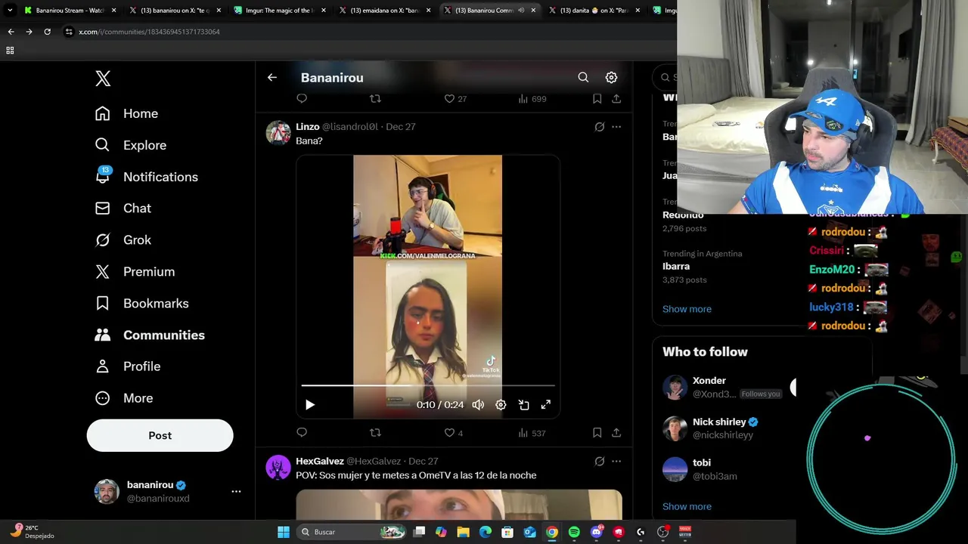Share Linzo's post
Screen dimensions: 968x544
tap(616, 432)
